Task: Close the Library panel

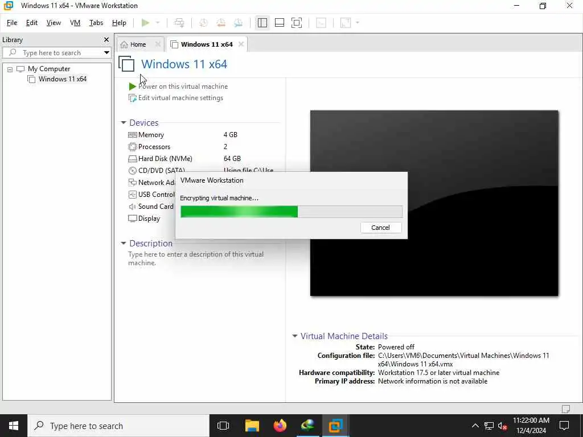Action: click(x=106, y=39)
